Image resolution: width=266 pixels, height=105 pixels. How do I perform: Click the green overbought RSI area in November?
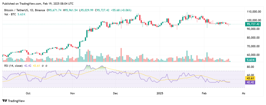[88, 67]
